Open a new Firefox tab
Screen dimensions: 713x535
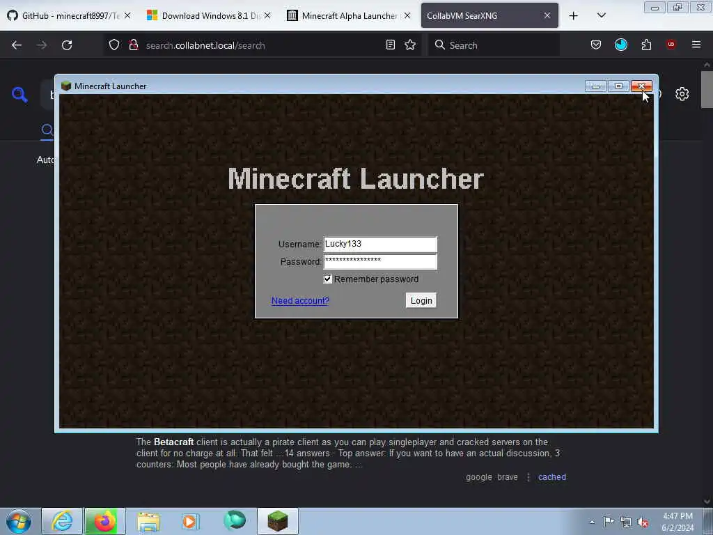574,16
